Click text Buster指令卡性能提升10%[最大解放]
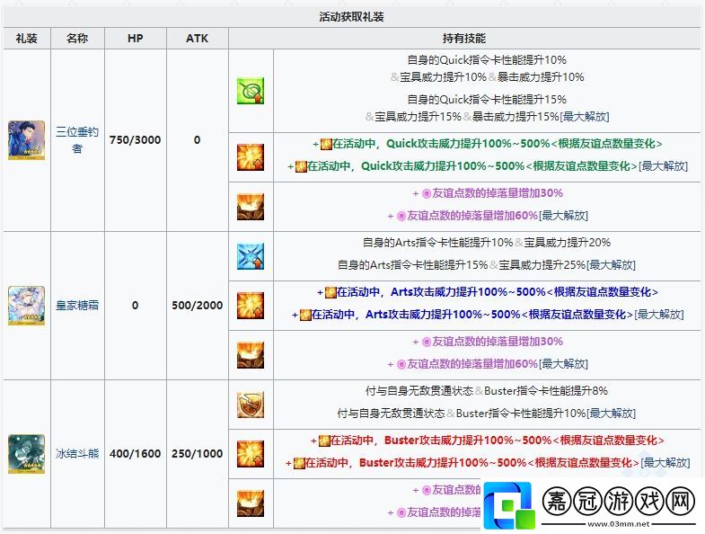705x534 pixels. pos(546,413)
